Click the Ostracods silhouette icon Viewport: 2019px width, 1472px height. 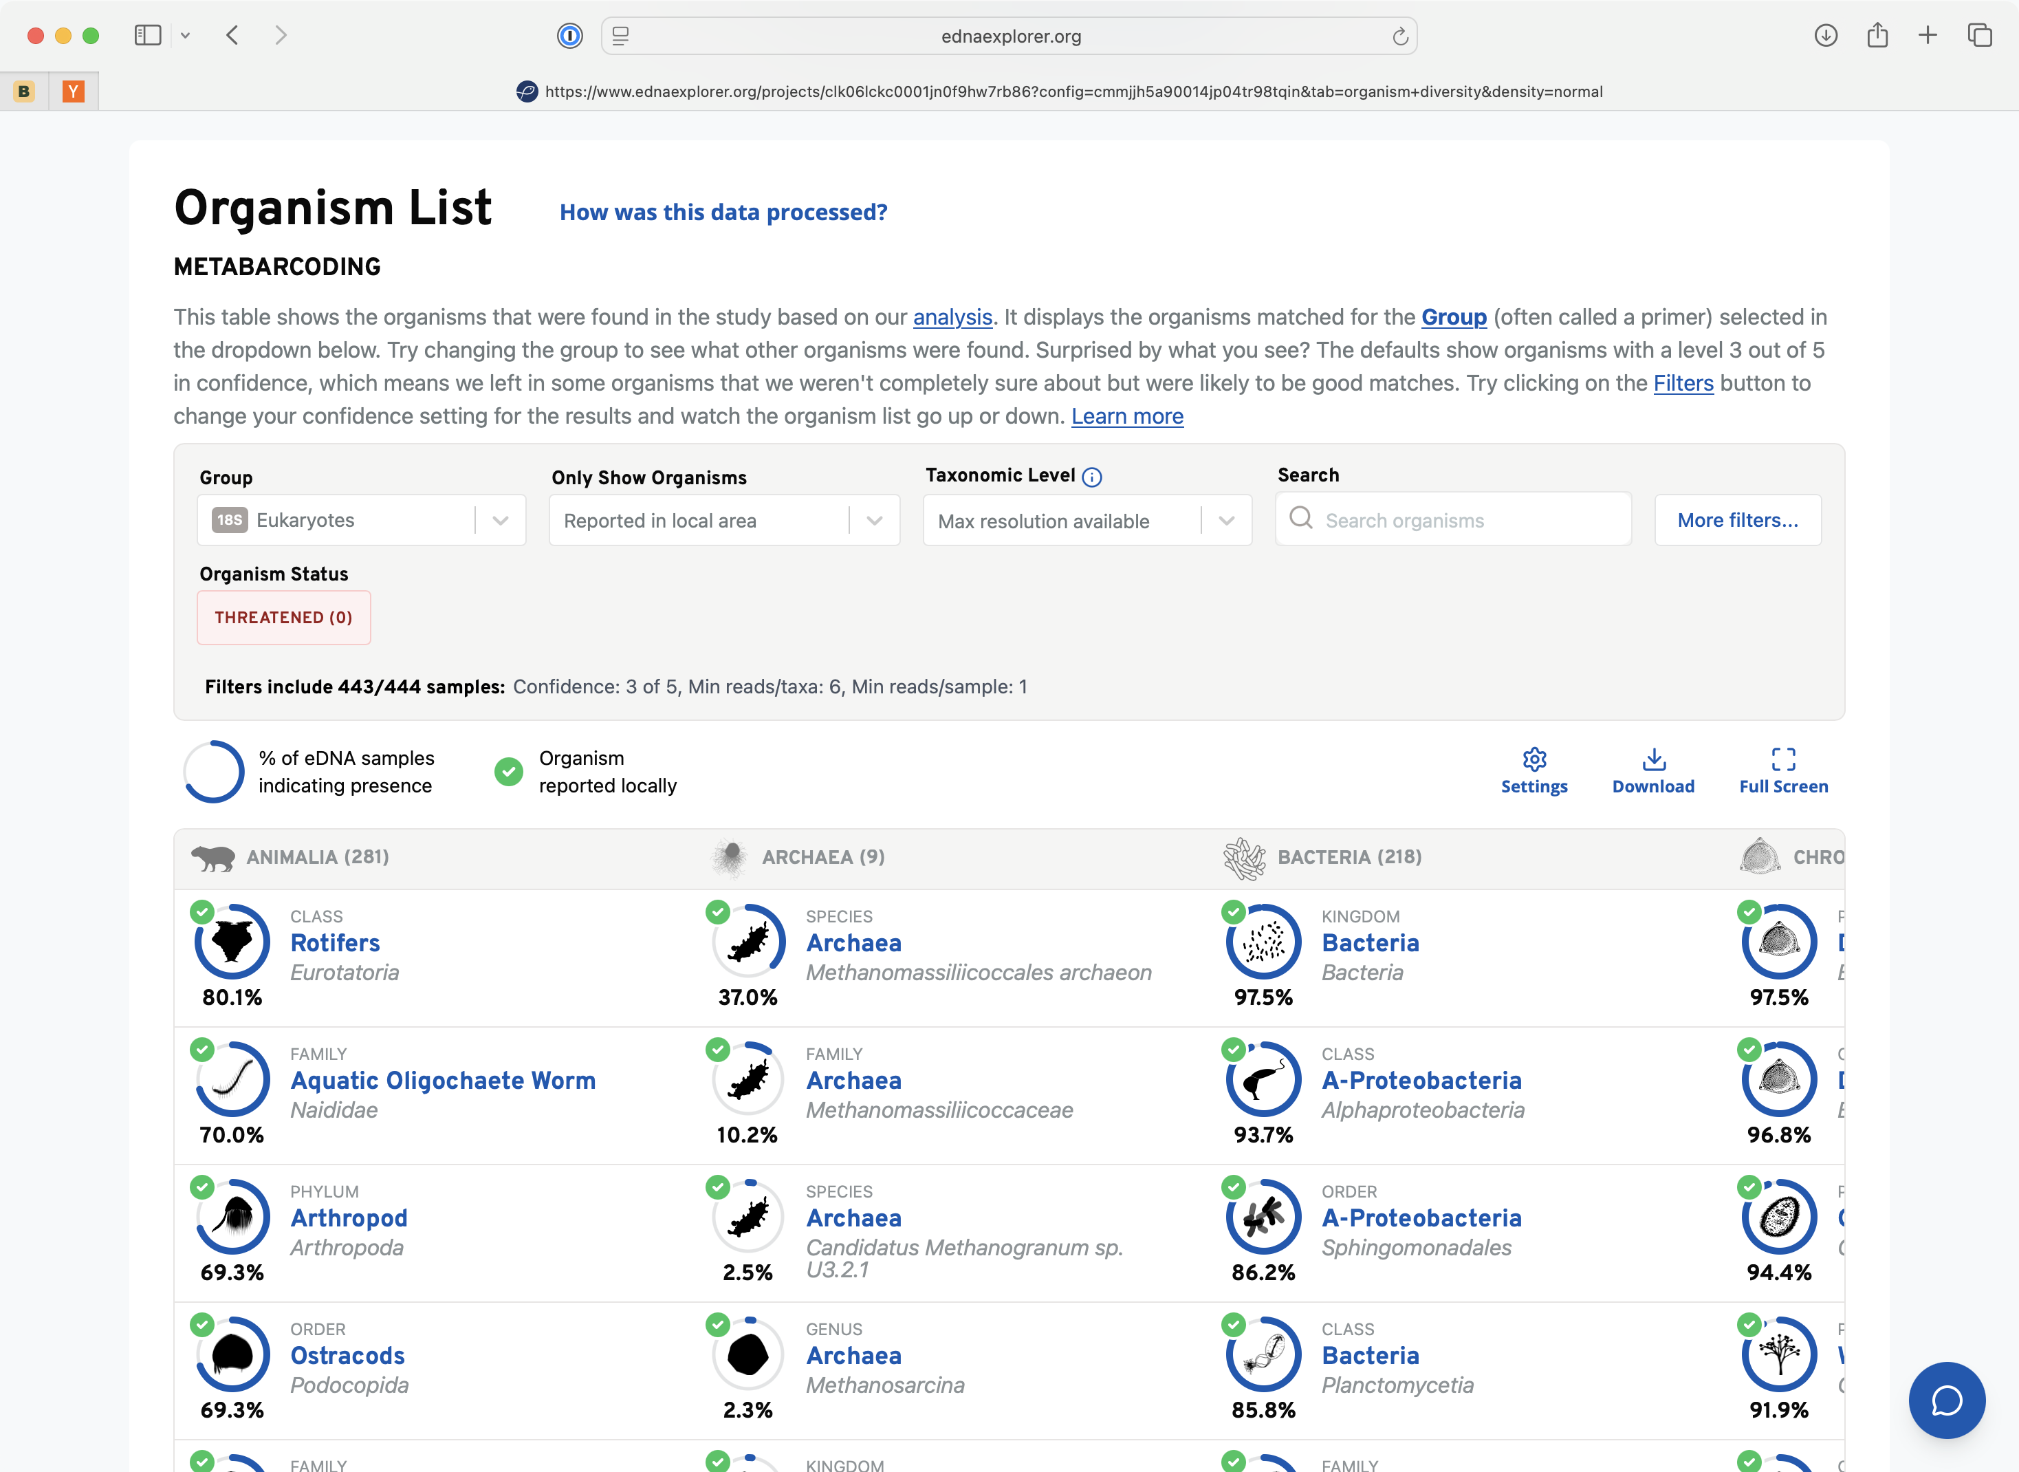pyautogui.click(x=232, y=1354)
